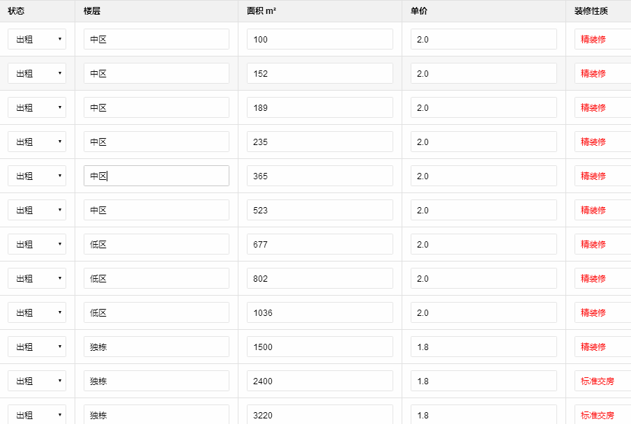Click the 面积 m² column header
631x424 pixels.
pyautogui.click(x=261, y=10)
